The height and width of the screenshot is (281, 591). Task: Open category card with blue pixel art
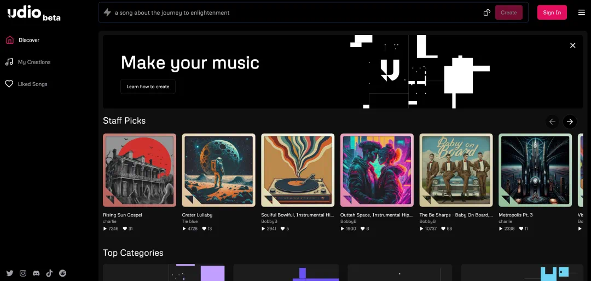click(x=522, y=272)
